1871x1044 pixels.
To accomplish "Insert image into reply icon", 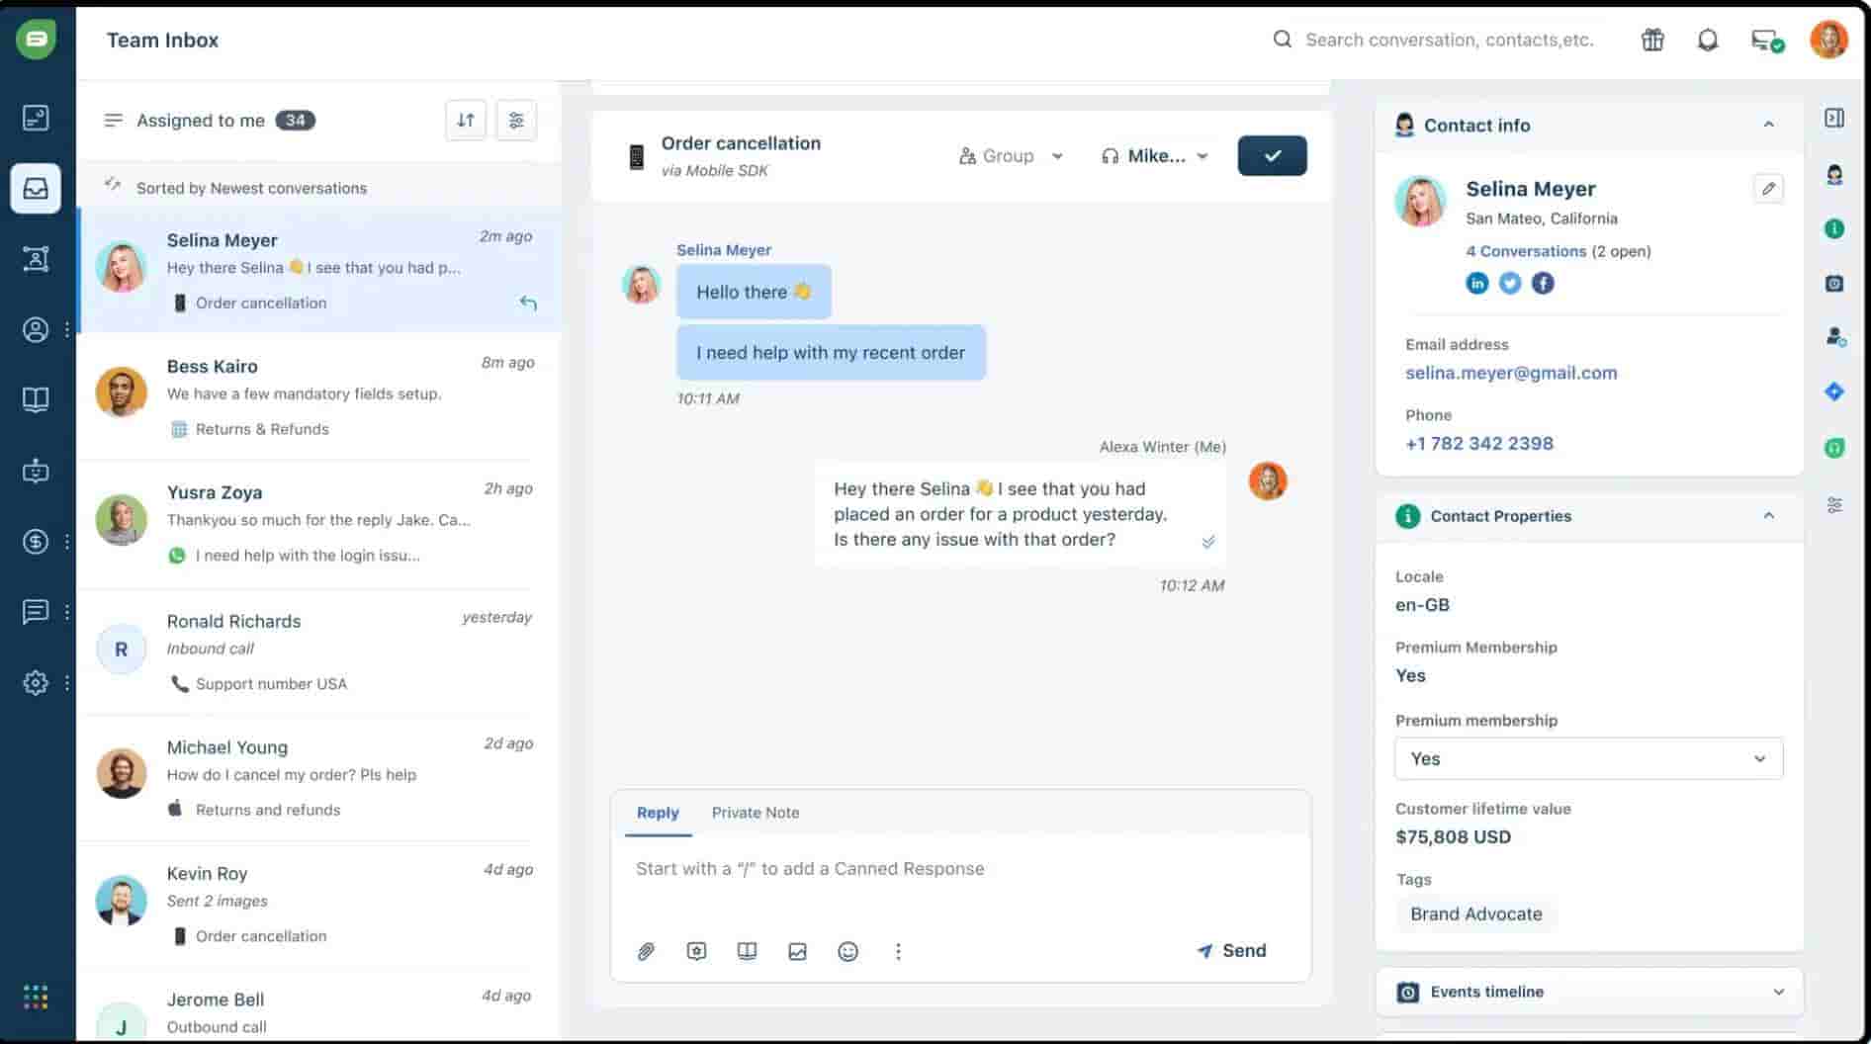I will [797, 951].
